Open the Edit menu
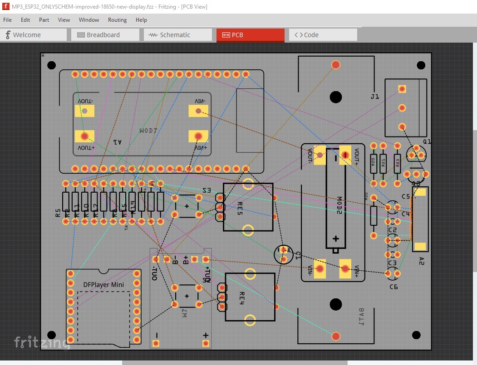 (25, 20)
